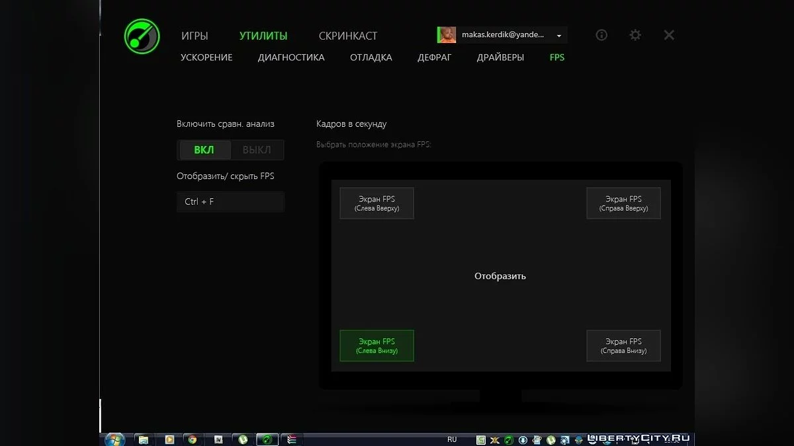Open Windows Explorer folder in taskbar
Image resolution: width=794 pixels, height=446 pixels.
click(x=142, y=439)
